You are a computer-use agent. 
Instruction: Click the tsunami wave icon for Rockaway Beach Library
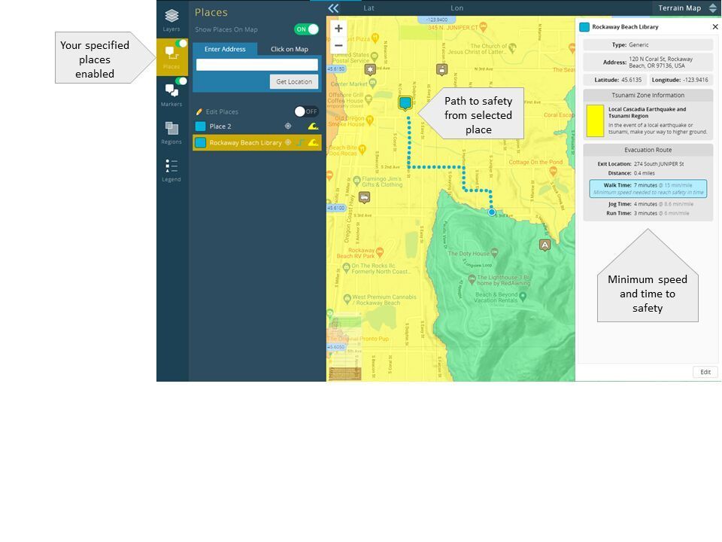point(313,143)
